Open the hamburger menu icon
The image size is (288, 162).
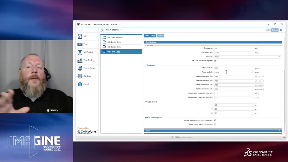coord(80,30)
